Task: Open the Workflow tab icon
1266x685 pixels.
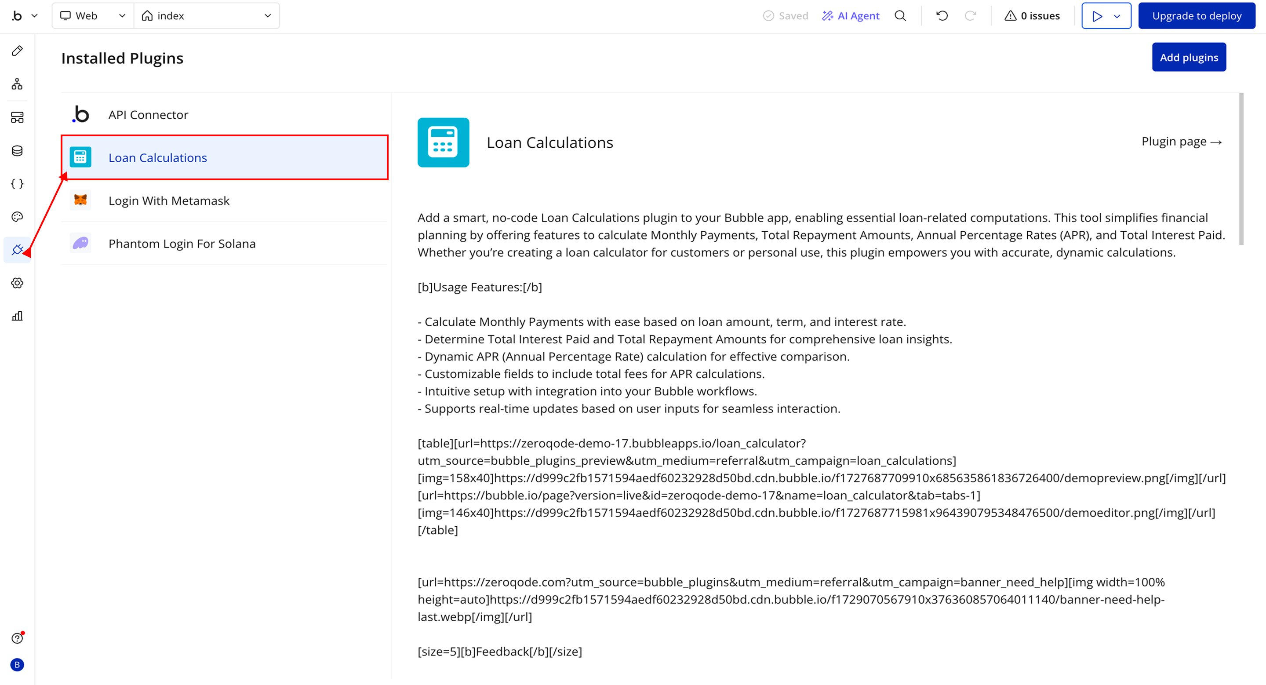Action: [x=17, y=84]
